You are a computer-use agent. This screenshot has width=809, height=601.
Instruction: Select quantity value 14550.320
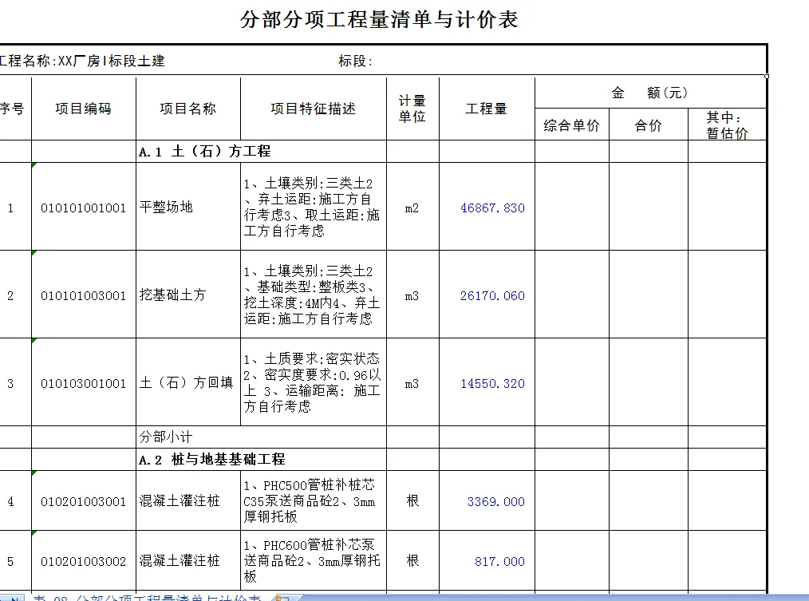[492, 384]
